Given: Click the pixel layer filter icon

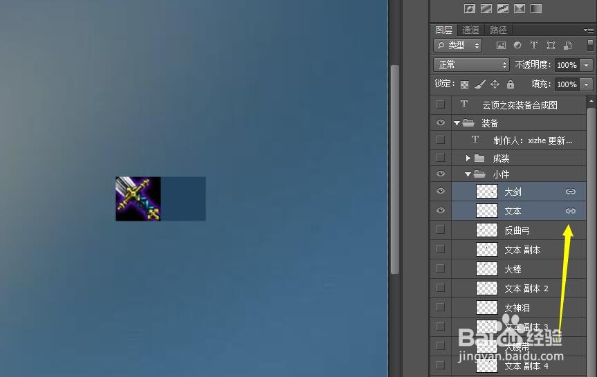Looking at the screenshot, I should pos(501,46).
